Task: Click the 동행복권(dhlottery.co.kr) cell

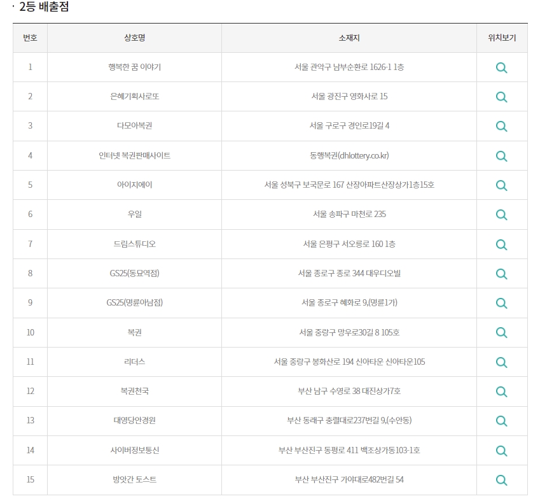Action: (x=349, y=155)
